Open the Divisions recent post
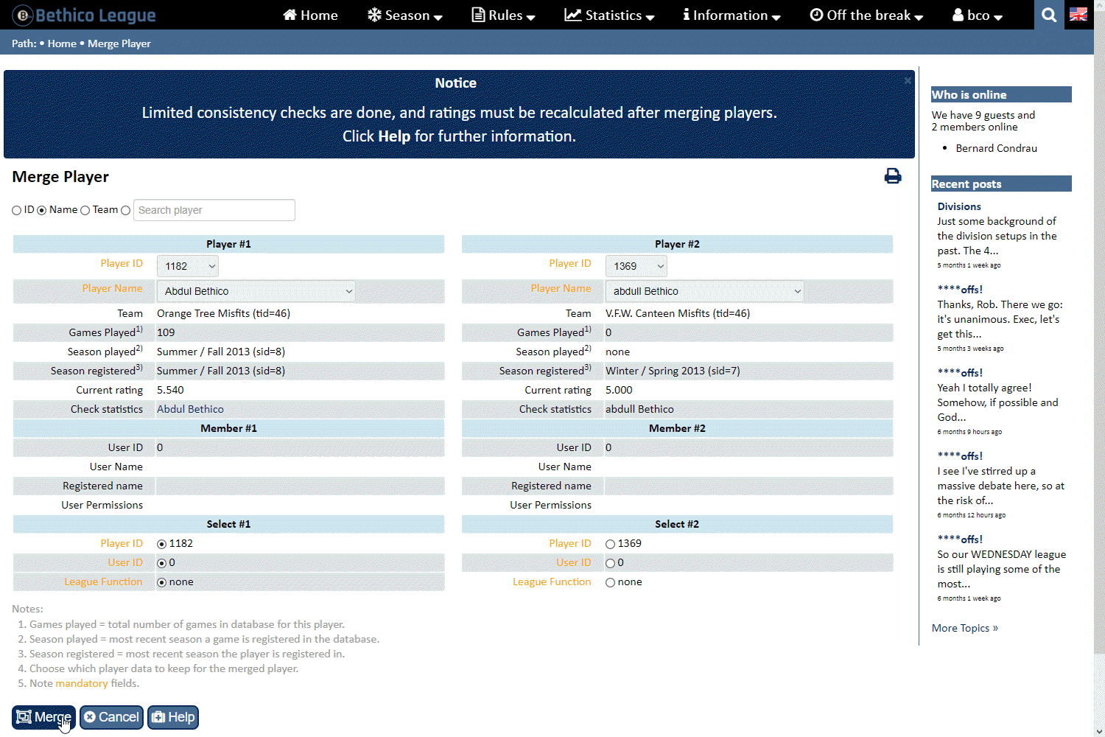This screenshot has height=737, width=1105. coord(958,206)
